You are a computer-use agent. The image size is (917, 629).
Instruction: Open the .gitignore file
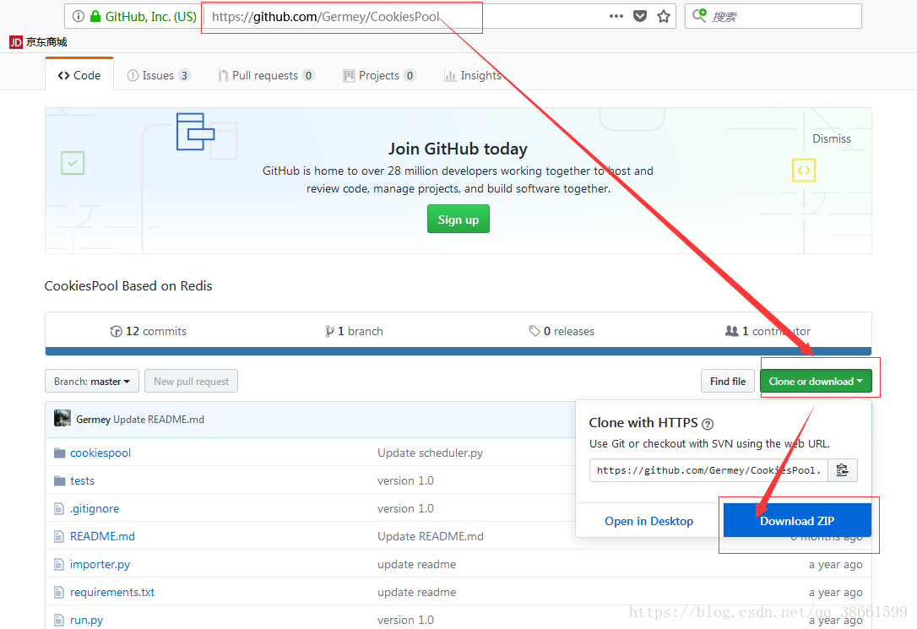(95, 508)
